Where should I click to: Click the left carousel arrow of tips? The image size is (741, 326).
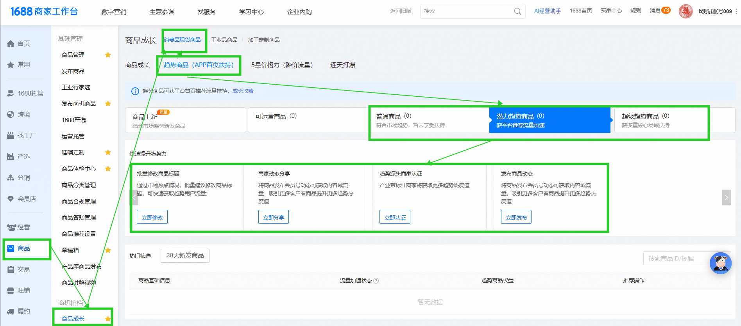pyautogui.click(x=134, y=197)
